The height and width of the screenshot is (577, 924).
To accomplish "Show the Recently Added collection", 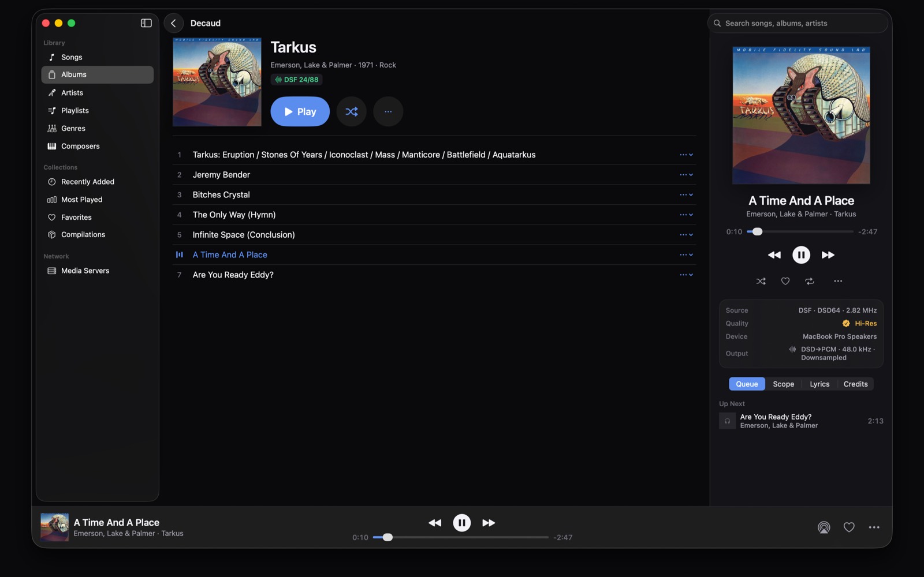I will click(x=97, y=182).
